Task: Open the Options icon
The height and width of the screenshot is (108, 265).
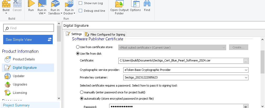Action: click(x=135, y=4)
